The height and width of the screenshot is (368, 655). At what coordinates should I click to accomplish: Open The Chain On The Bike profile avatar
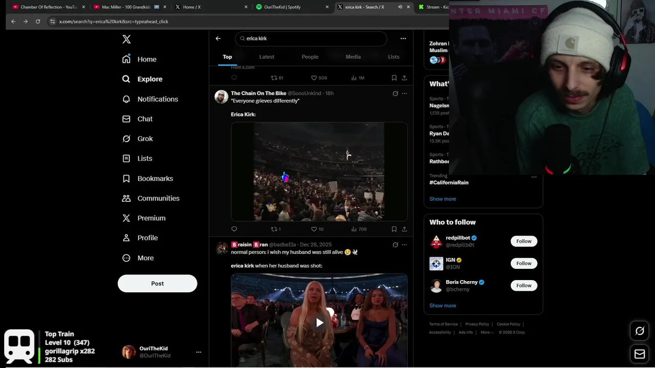click(221, 97)
